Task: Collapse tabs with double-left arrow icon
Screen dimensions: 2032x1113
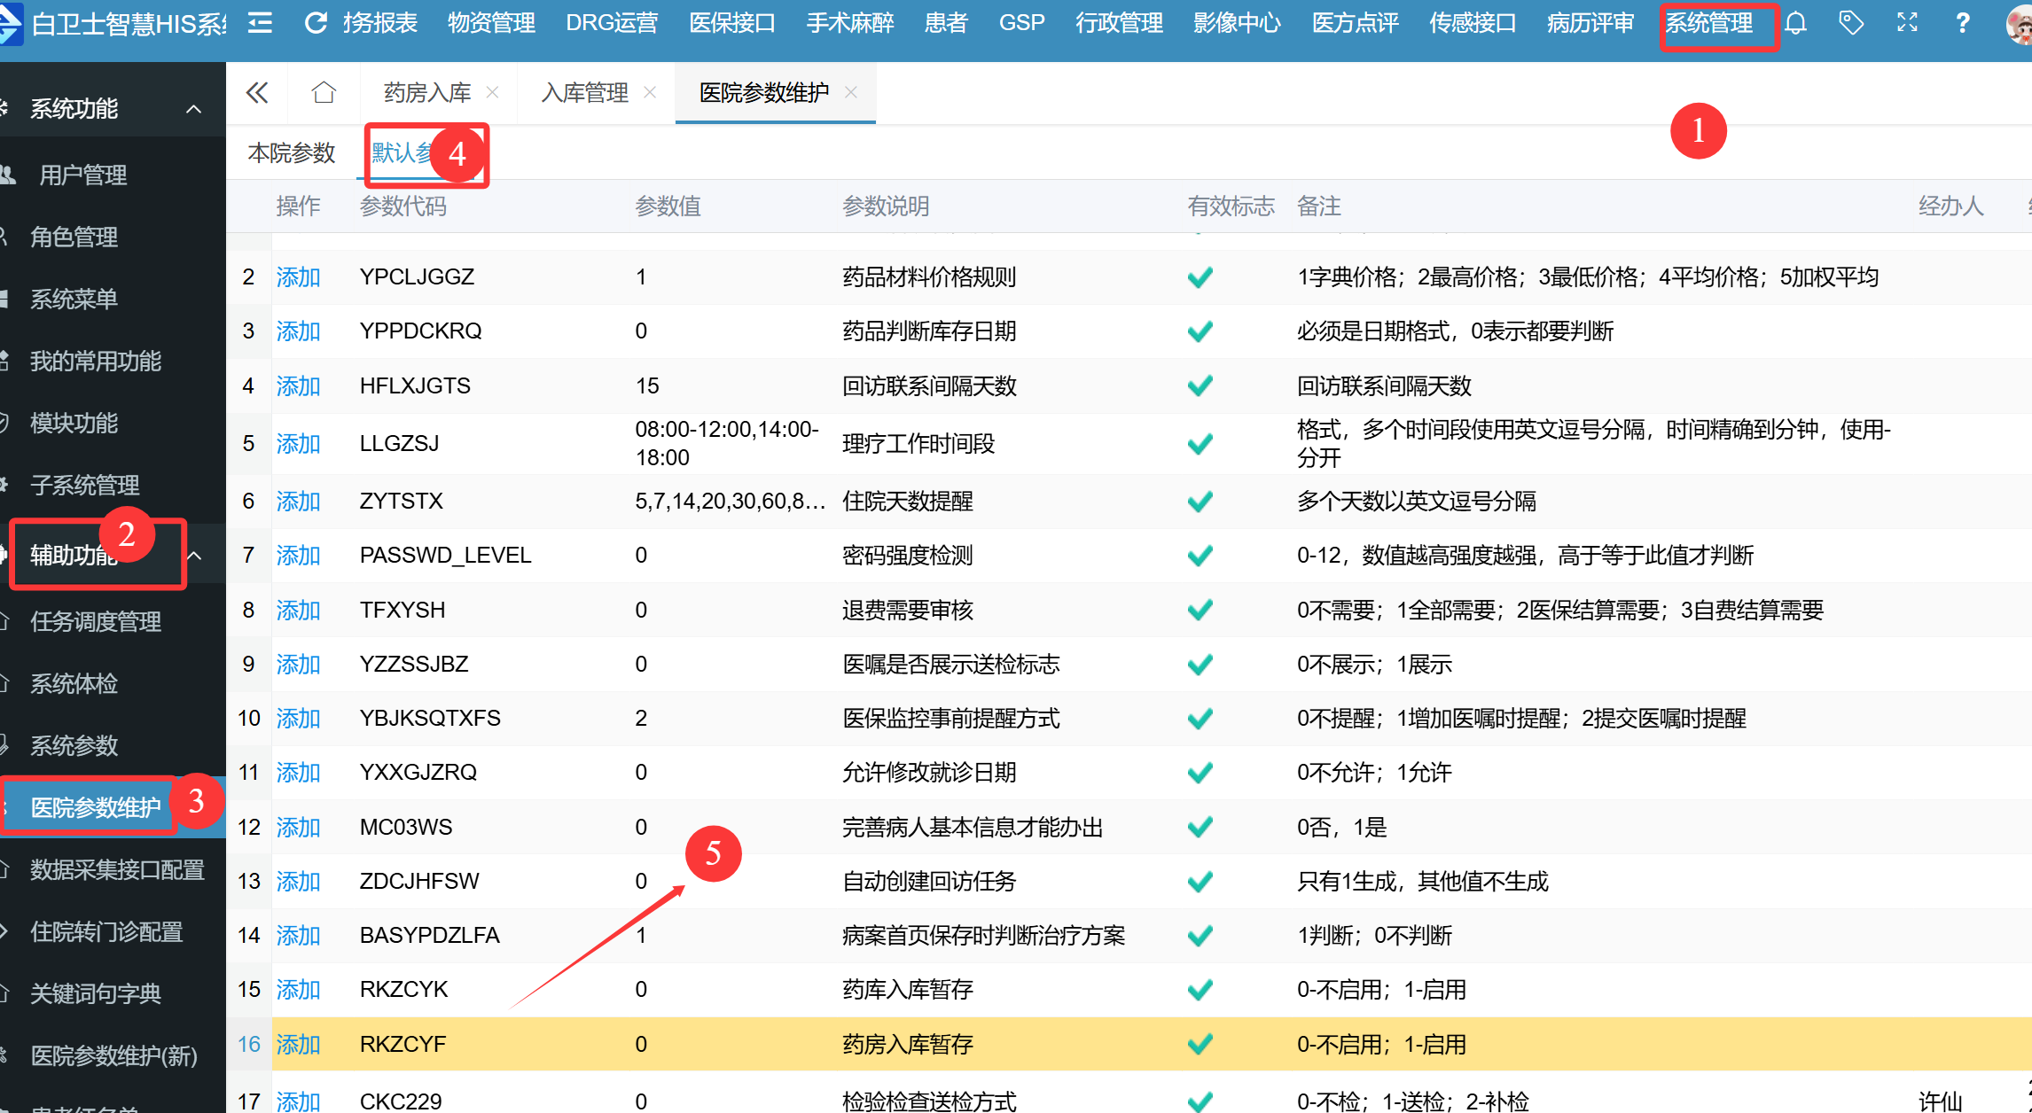Action: 257,92
